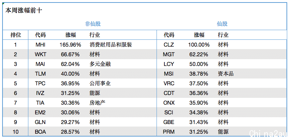This screenshot has height=138, width=289.
Task: Click the TPC stock code cell
Action: pyautogui.click(x=40, y=84)
